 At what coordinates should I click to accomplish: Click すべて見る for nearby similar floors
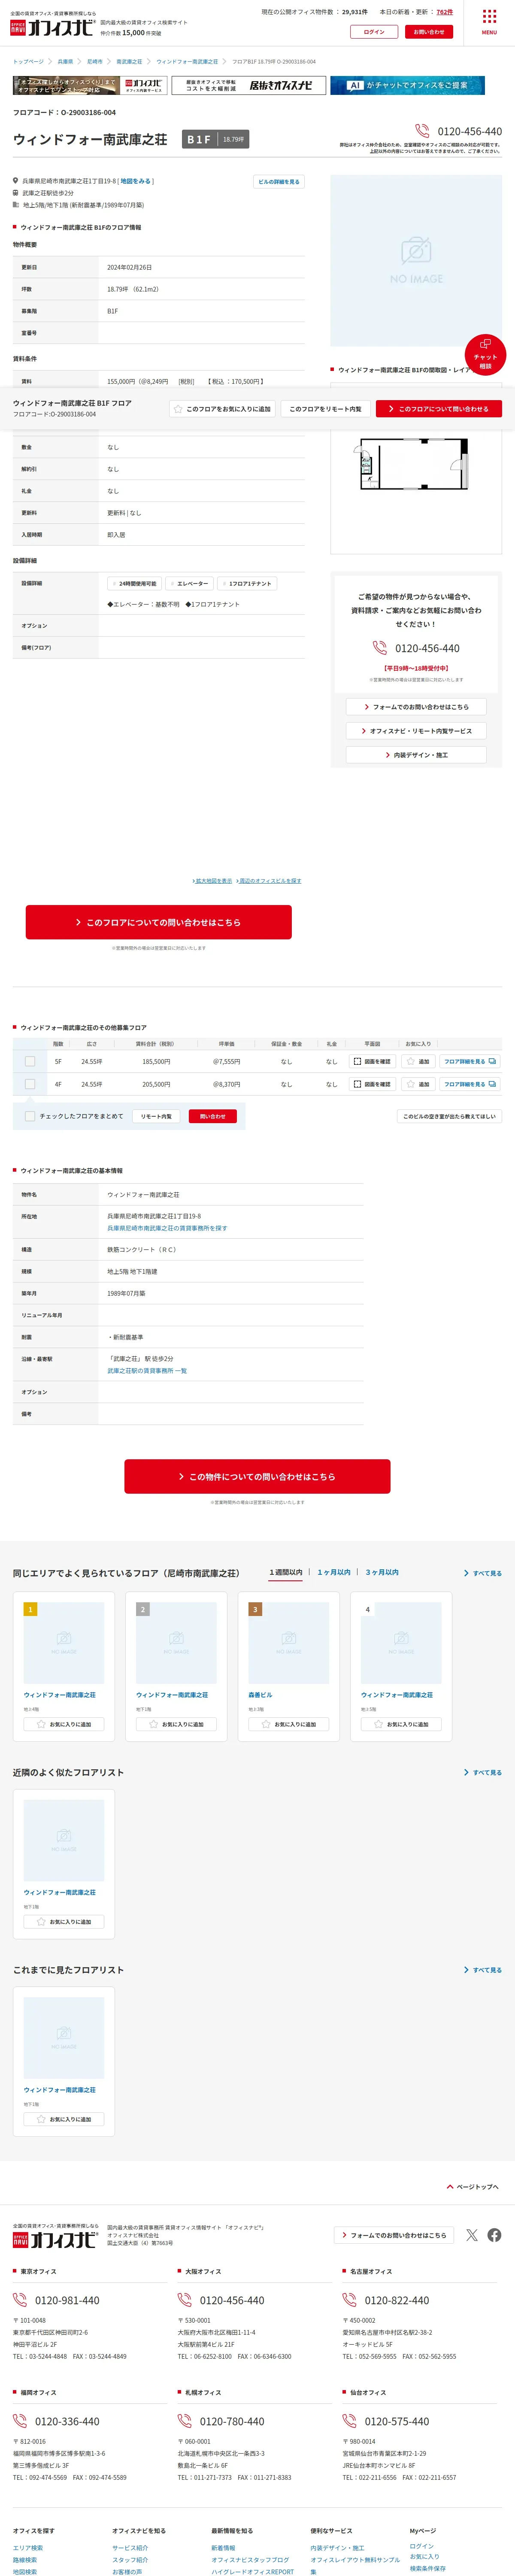483,1772
